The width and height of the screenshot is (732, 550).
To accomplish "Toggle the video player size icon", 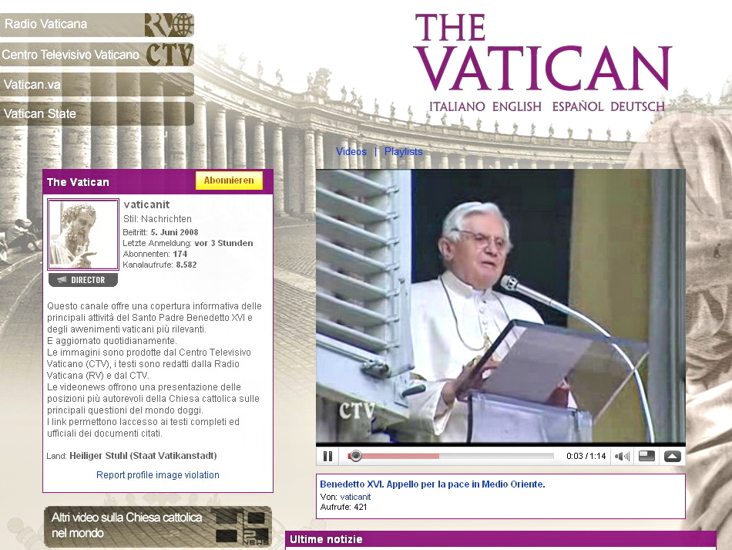I will [x=646, y=456].
